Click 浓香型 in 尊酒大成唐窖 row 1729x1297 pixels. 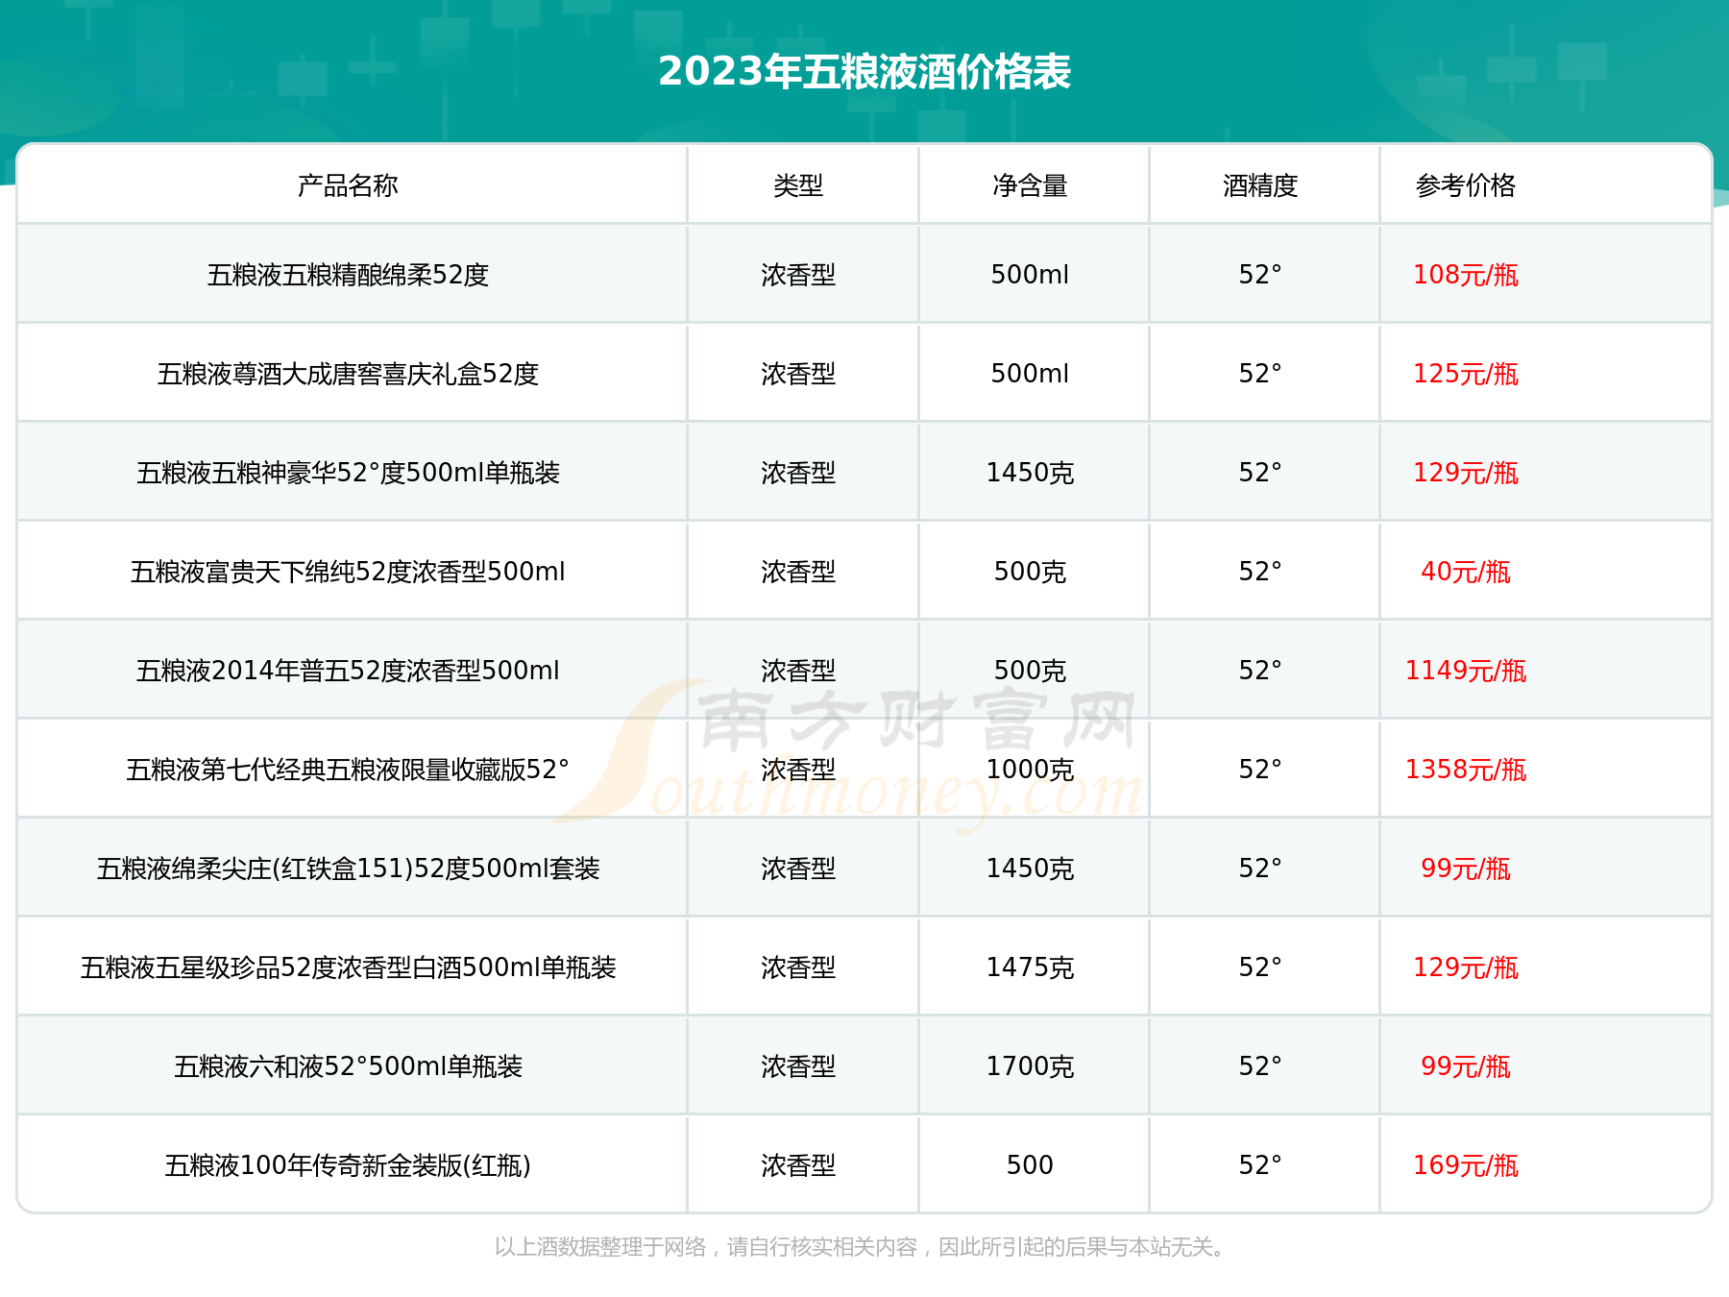coord(798,374)
